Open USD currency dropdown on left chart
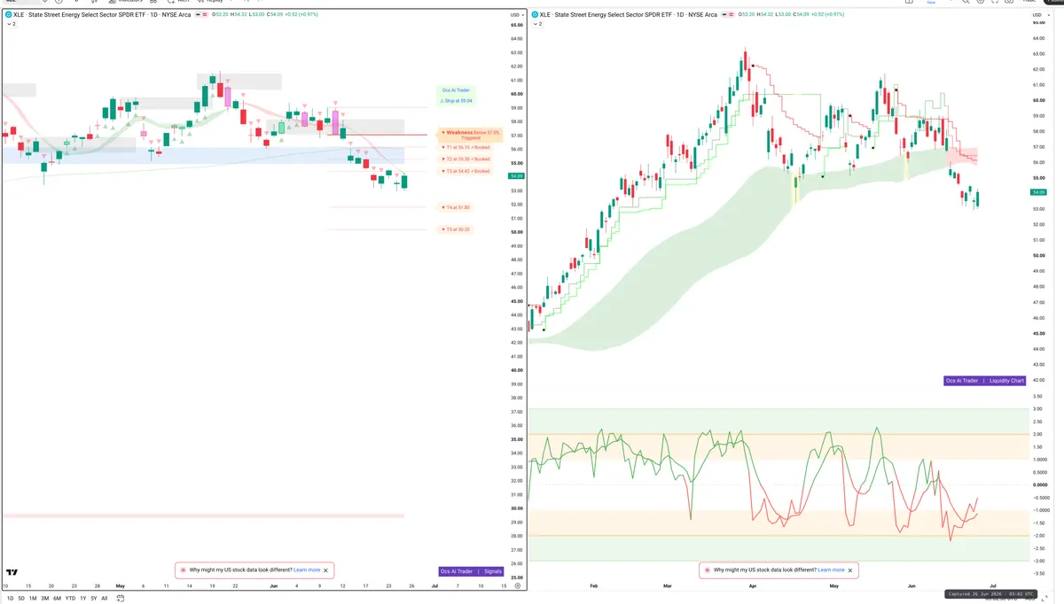 (x=516, y=15)
